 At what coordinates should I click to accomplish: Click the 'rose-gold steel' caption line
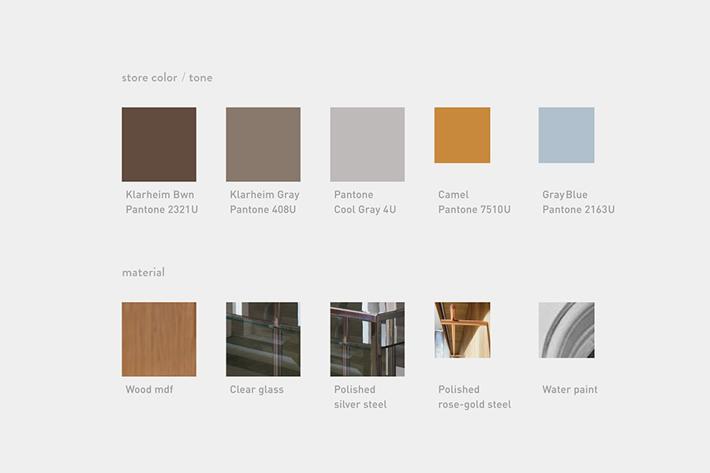pos(475,404)
